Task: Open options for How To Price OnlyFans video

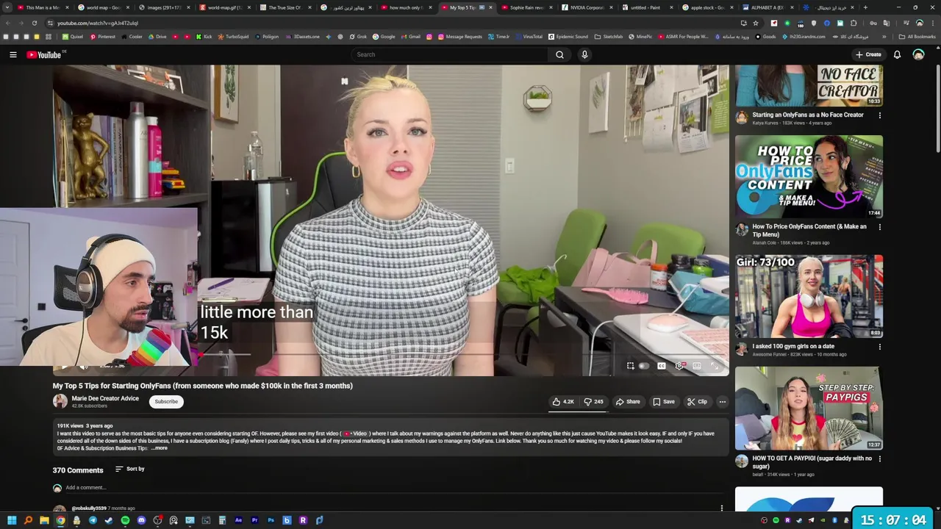Action: click(879, 227)
